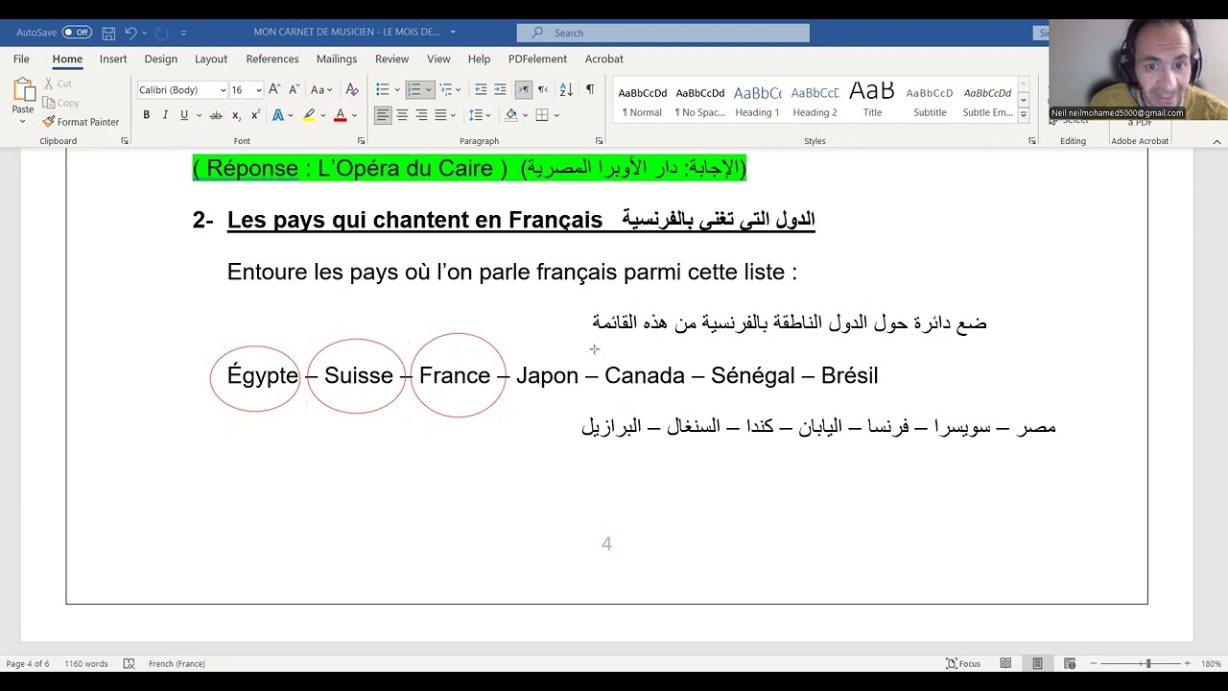1228x691 pixels.
Task: Expand the Styles gallery
Action: 1024,115
